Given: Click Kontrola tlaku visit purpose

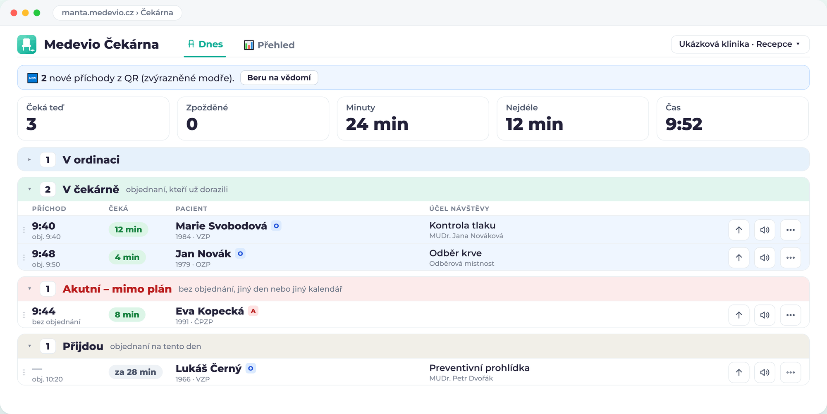Looking at the screenshot, I should 462,226.
